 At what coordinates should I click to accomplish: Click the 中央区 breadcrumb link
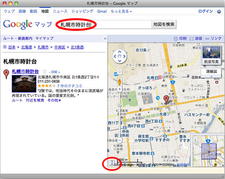pyautogui.click(x=60, y=47)
